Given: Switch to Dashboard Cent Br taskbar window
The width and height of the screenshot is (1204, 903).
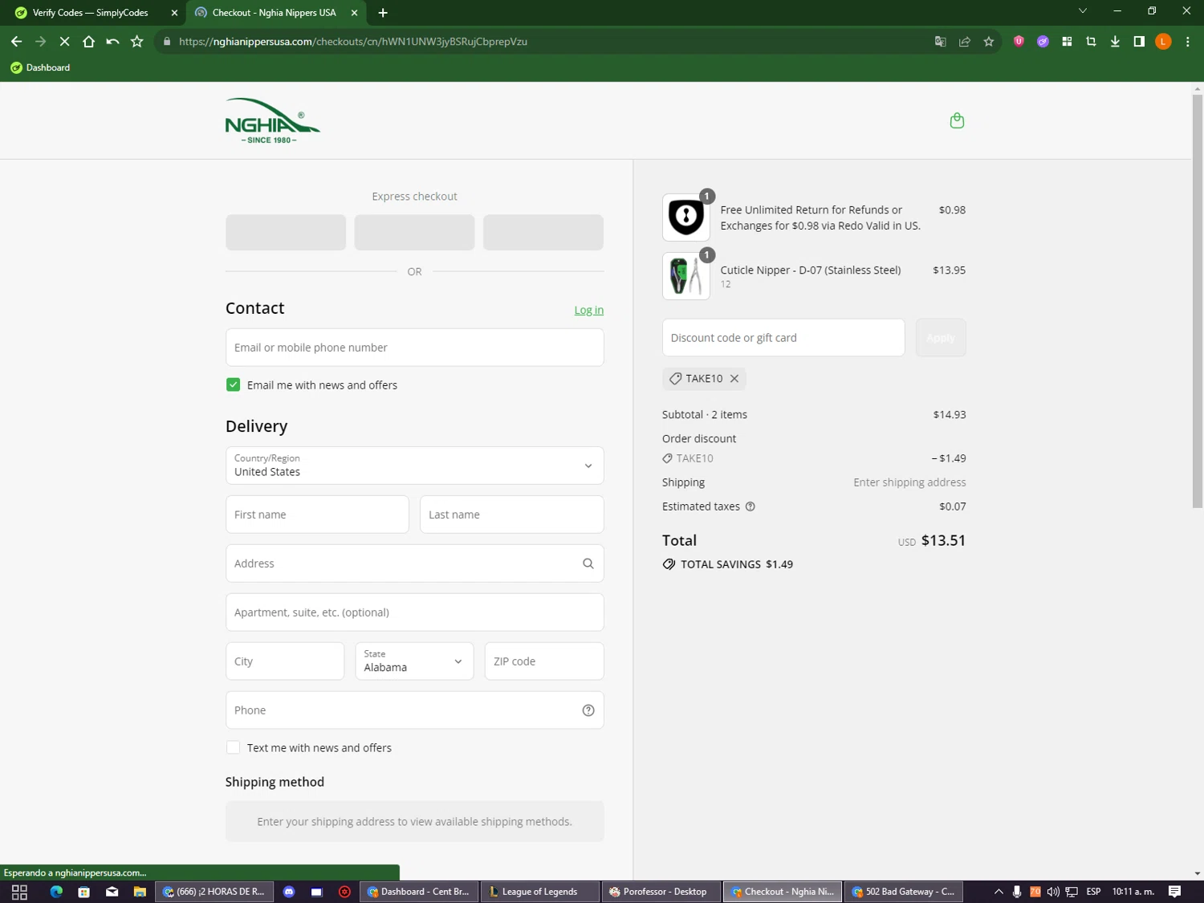Looking at the screenshot, I should tap(418, 892).
